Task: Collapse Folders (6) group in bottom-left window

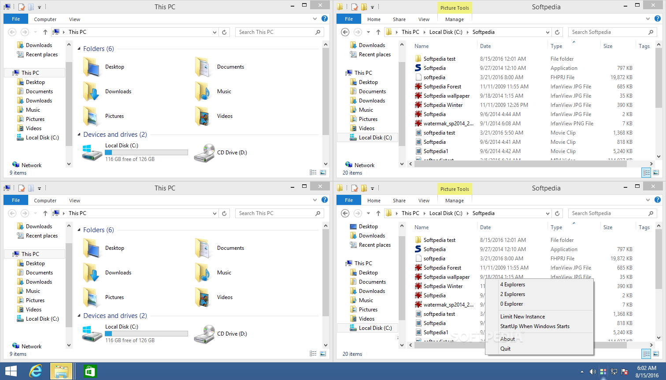Action: point(79,230)
